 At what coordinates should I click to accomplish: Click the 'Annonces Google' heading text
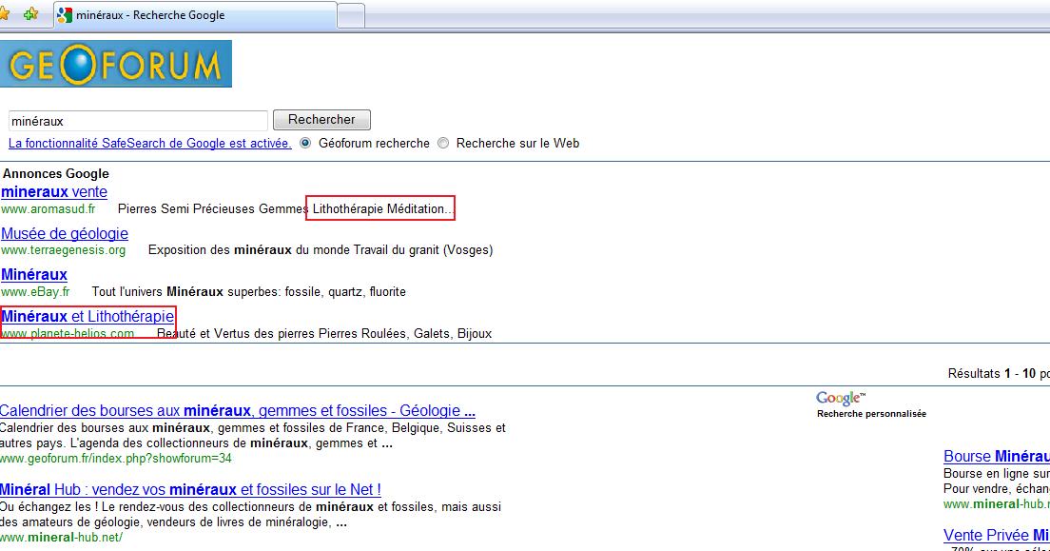click(55, 173)
